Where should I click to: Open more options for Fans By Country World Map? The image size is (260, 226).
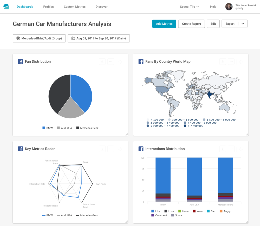(x=231, y=61)
